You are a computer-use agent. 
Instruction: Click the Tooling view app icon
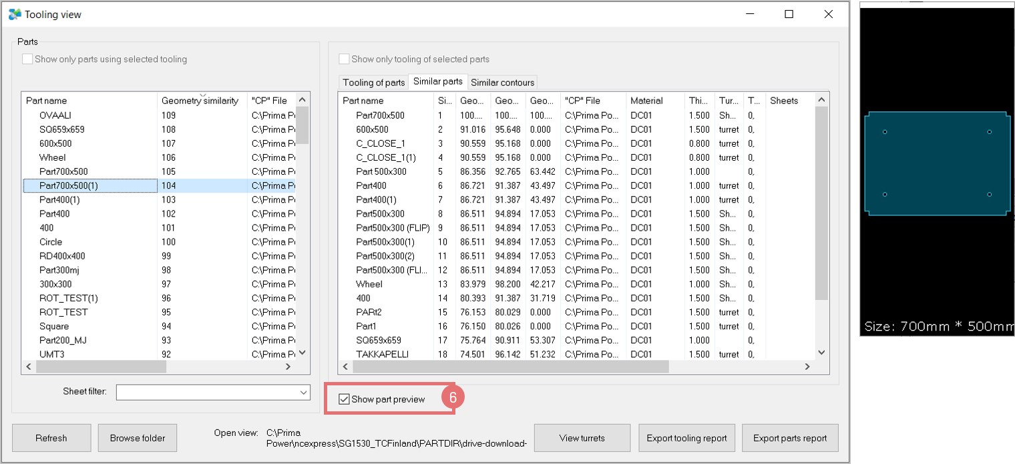(15, 14)
